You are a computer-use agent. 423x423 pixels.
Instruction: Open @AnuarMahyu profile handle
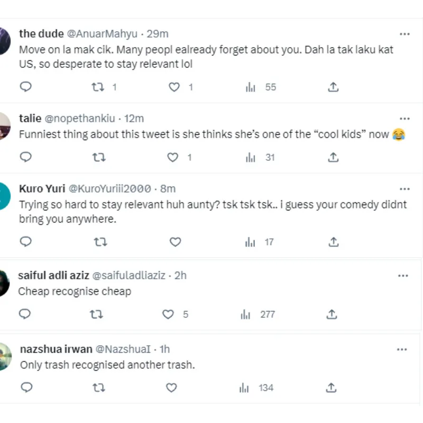[103, 34]
